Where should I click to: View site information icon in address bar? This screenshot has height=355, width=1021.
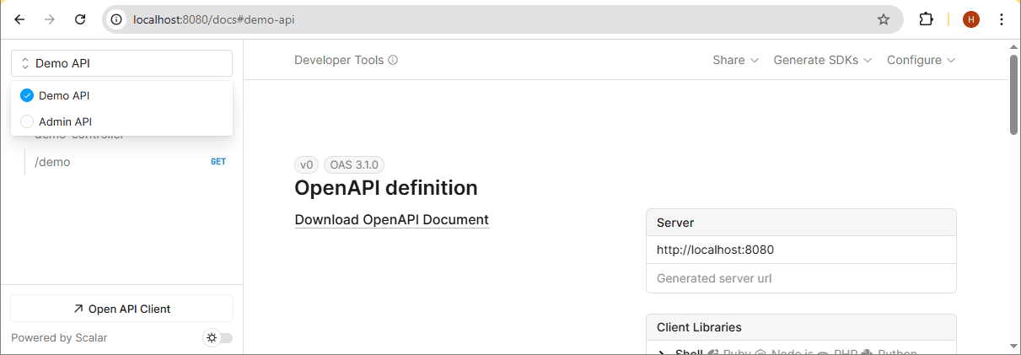117,19
